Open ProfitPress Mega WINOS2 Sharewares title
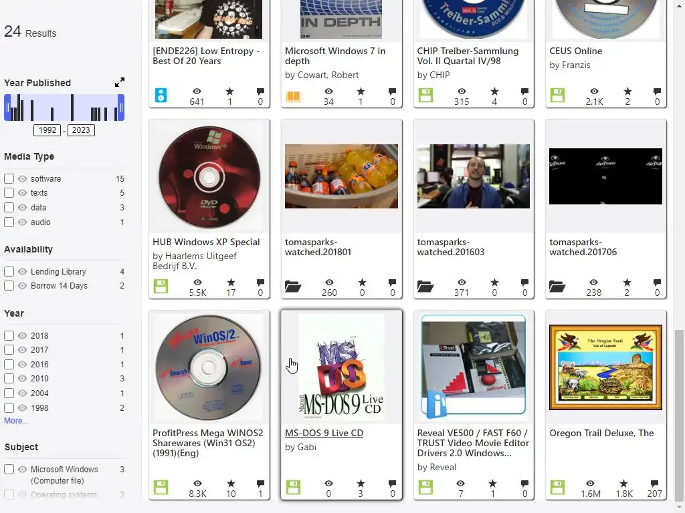The width and height of the screenshot is (685, 513). coord(208,443)
